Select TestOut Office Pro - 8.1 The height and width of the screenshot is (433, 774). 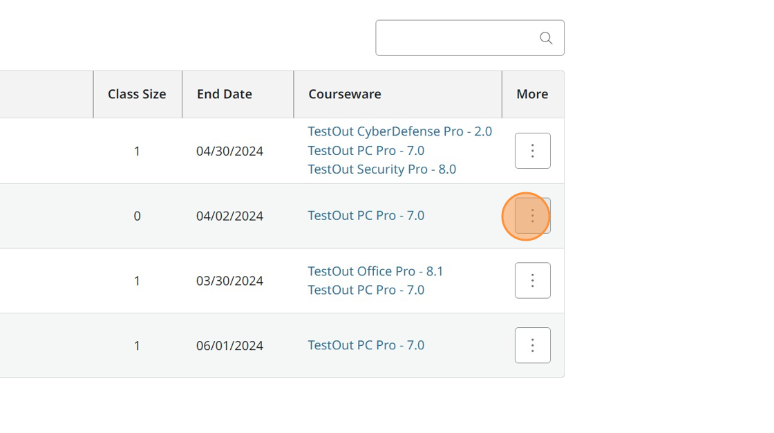click(x=375, y=271)
